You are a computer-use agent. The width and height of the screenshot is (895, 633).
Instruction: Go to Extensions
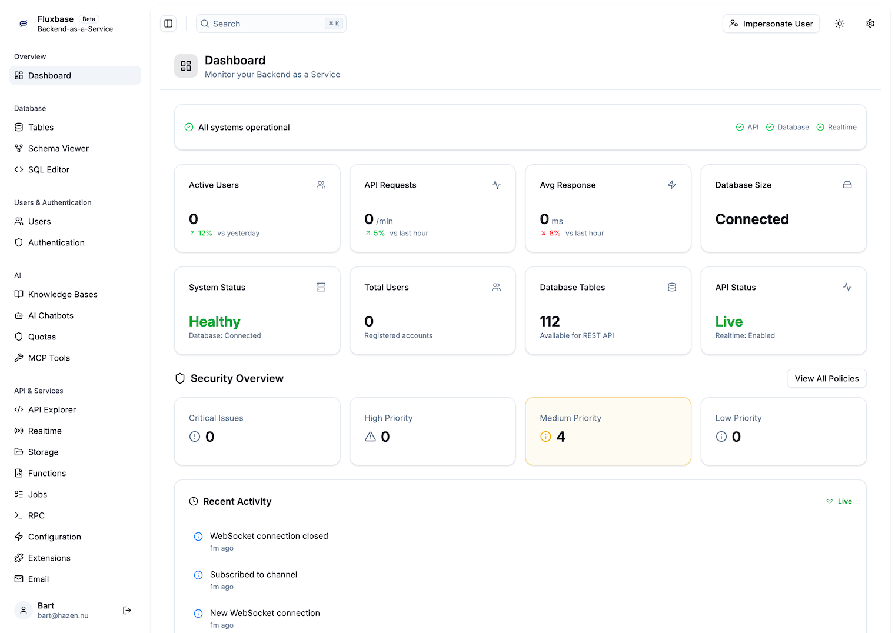click(x=75, y=558)
